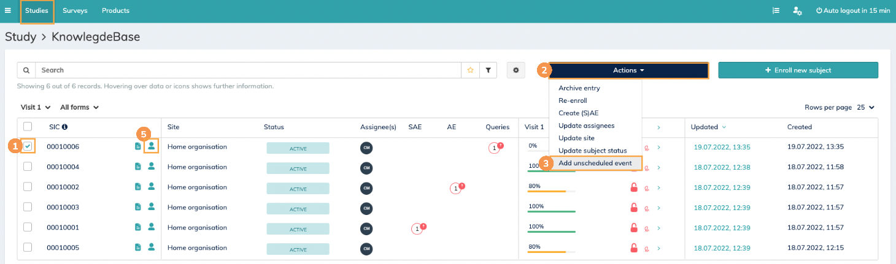Click the red lock icon for 00010005
This screenshot has width=896, height=264.
(x=635, y=248)
